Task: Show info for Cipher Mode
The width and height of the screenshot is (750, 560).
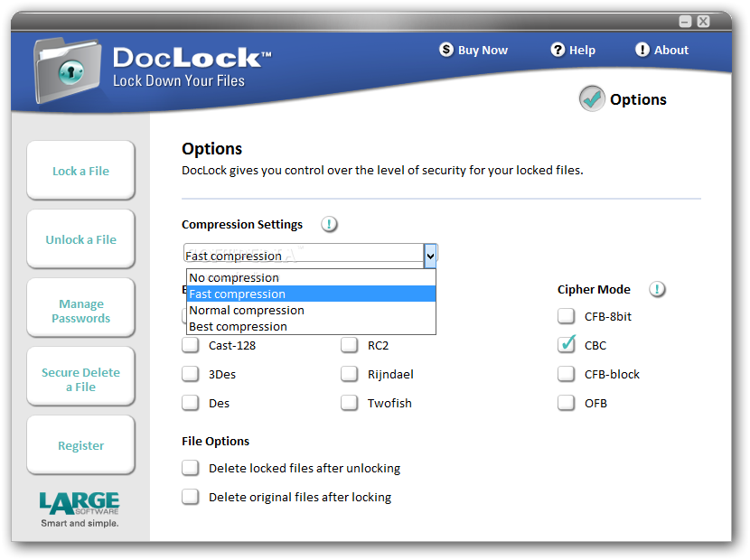Action: pyautogui.click(x=657, y=289)
